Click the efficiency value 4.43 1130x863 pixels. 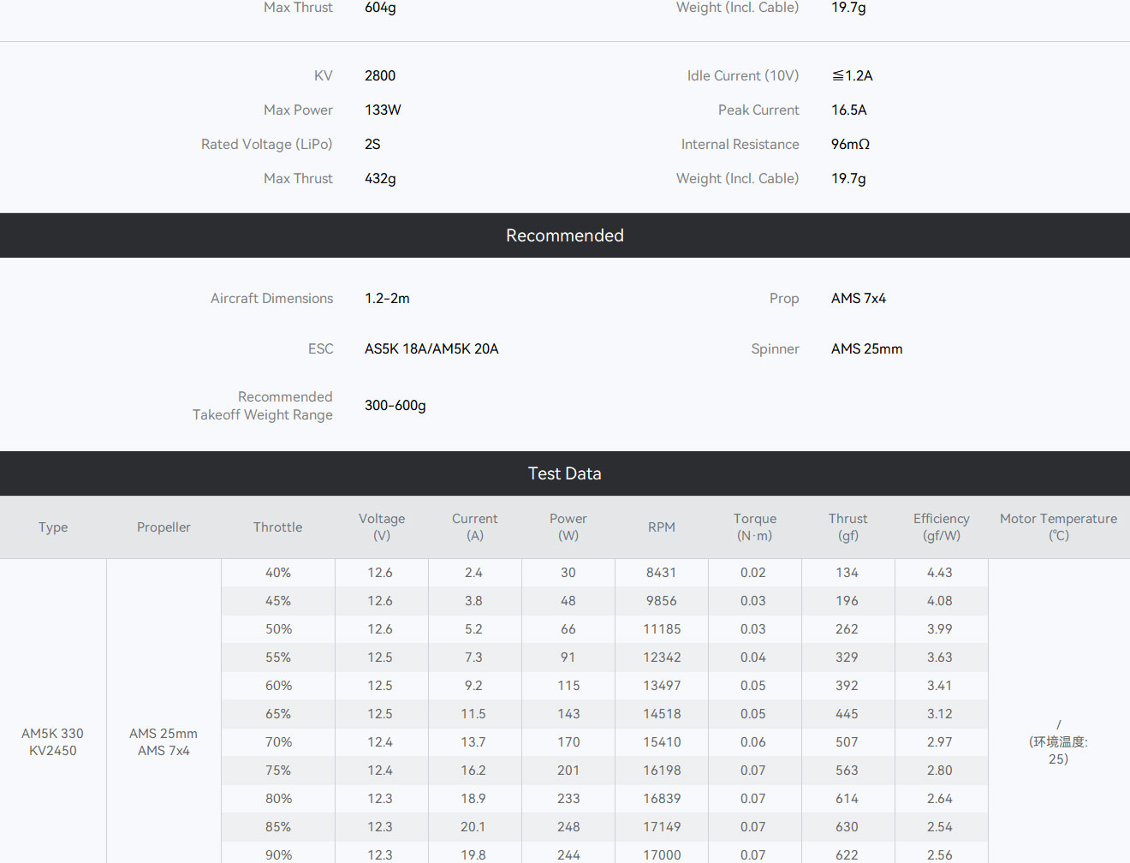940,573
